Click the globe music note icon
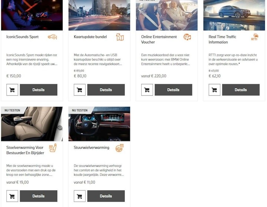This screenshot has height=207, width=267. (187, 37)
